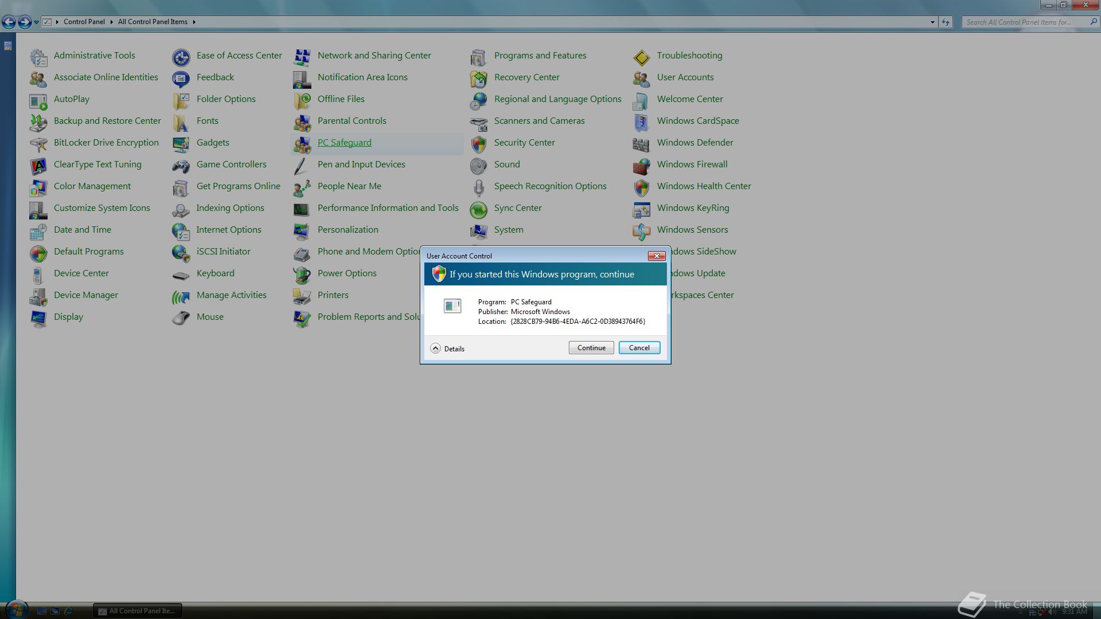Open the PC Safeguard link
The width and height of the screenshot is (1101, 619).
(x=344, y=143)
